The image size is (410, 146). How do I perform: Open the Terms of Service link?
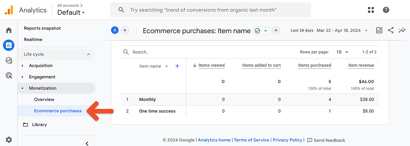(x=251, y=140)
